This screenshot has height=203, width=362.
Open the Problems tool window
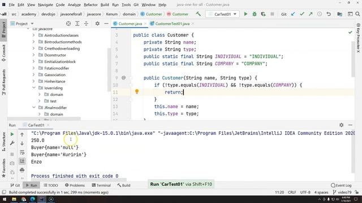(x=75, y=186)
